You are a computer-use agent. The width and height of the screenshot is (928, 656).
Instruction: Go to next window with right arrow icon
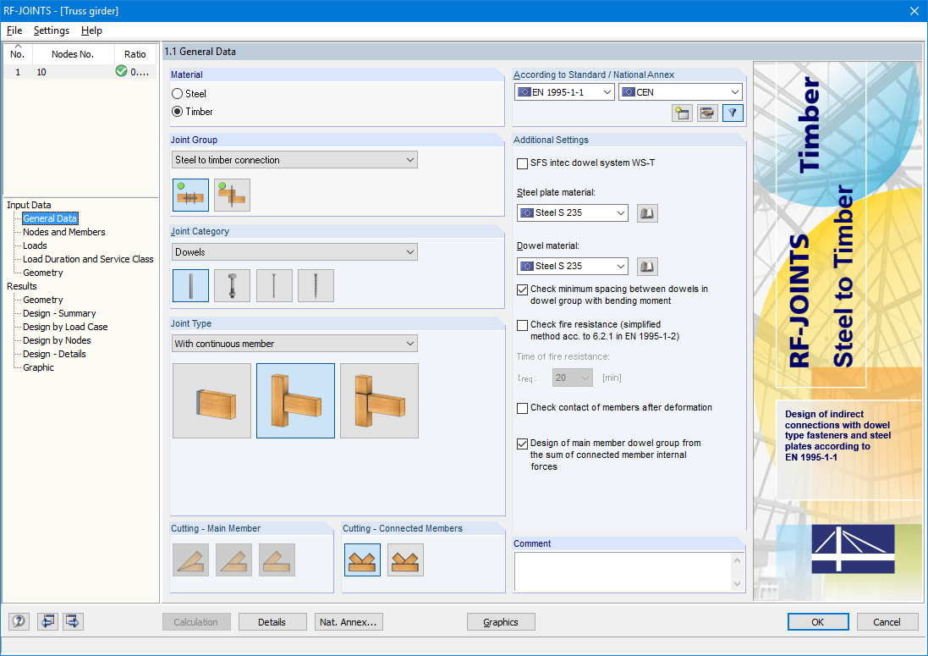(x=73, y=621)
